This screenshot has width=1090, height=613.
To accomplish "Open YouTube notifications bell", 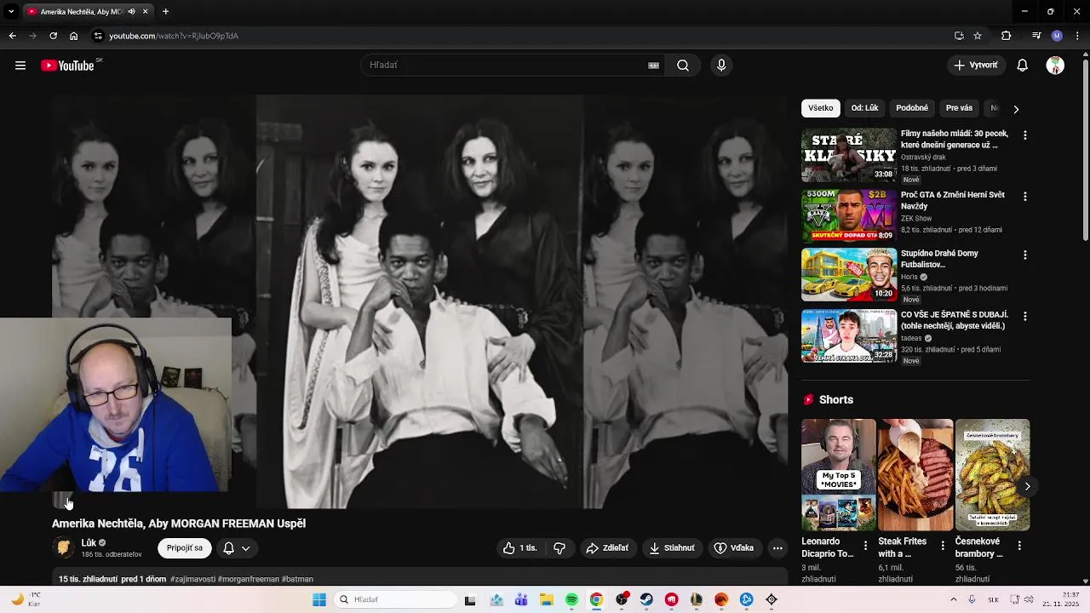I will (1023, 66).
